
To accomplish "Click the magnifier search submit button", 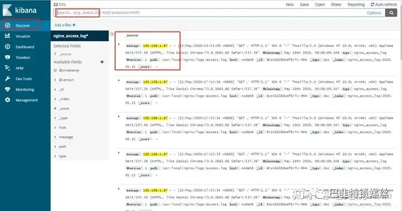I will click(x=391, y=13).
